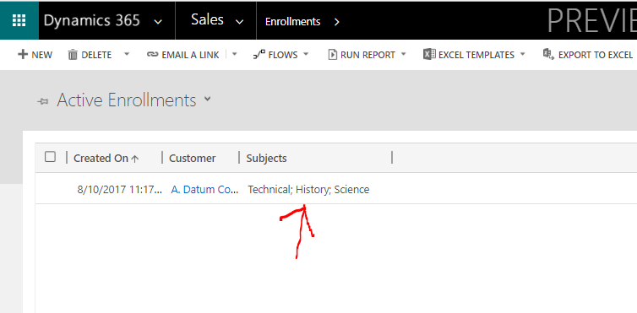
Task: Expand the Dynamics 365 dropdown chevron
Action: (x=158, y=21)
